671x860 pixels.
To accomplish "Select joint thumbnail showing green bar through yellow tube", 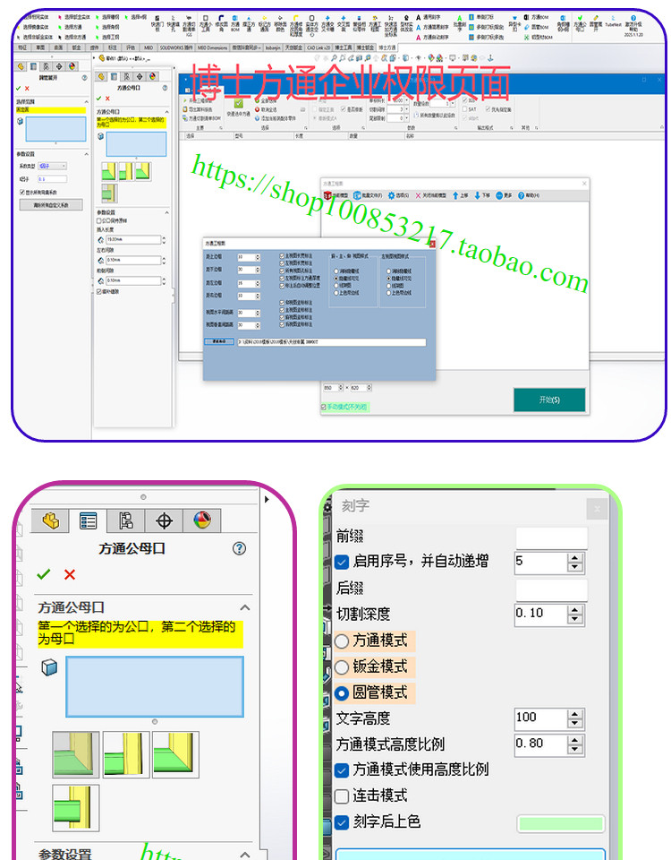I will tap(75, 807).
